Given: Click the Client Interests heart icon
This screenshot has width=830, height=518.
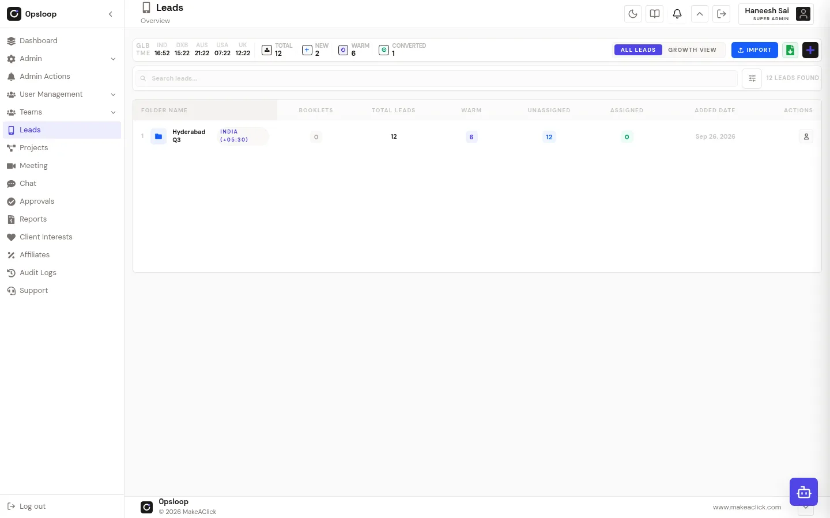Looking at the screenshot, I should tap(11, 237).
